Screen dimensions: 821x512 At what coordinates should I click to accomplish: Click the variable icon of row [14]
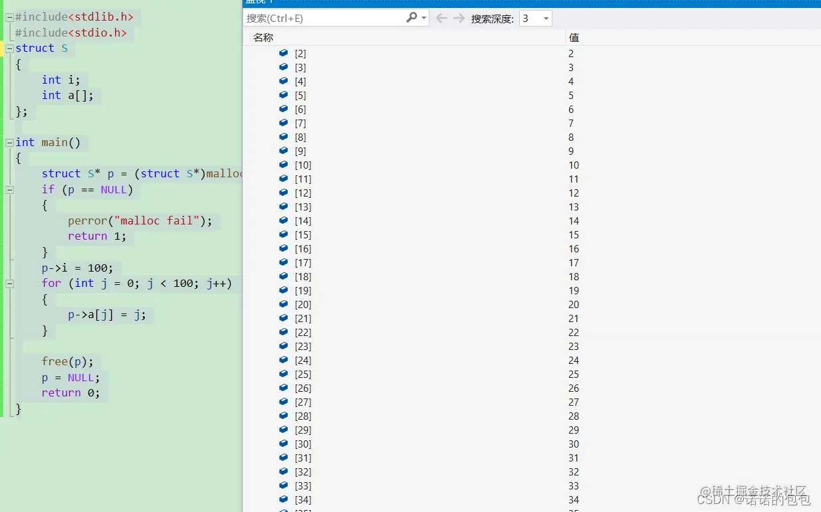283,220
